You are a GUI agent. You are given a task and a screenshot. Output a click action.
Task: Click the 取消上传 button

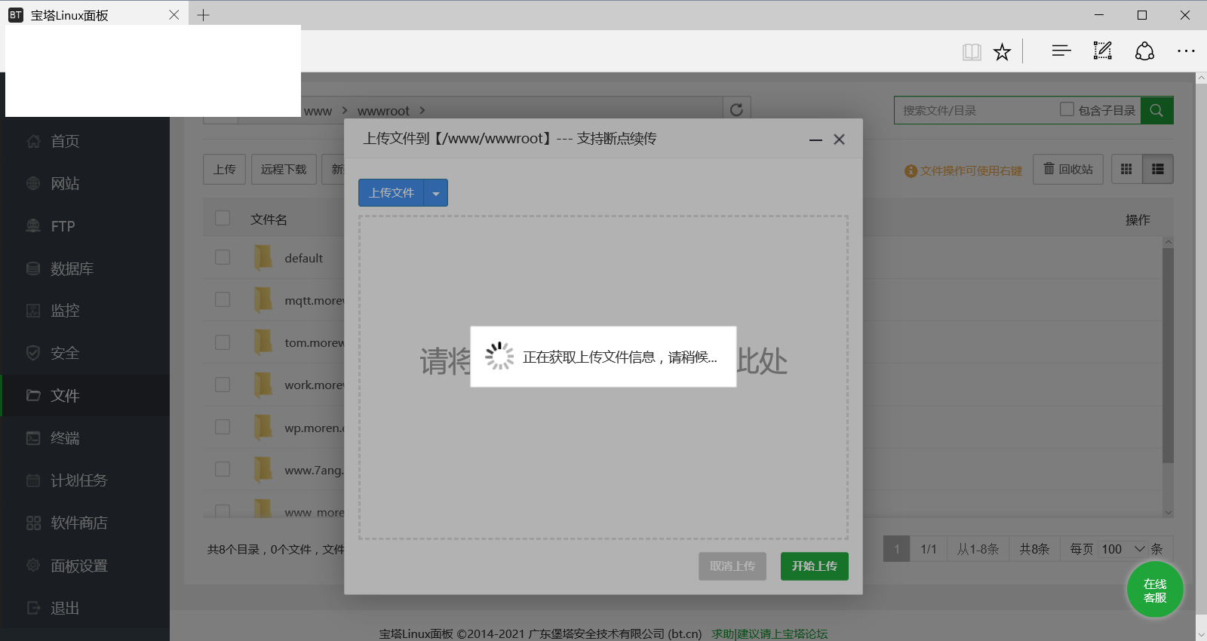pyautogui.click(x=732, y=566)
